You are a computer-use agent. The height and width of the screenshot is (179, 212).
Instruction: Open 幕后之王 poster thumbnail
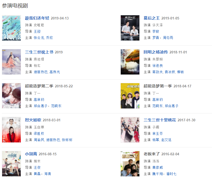[x=130, y=28]
